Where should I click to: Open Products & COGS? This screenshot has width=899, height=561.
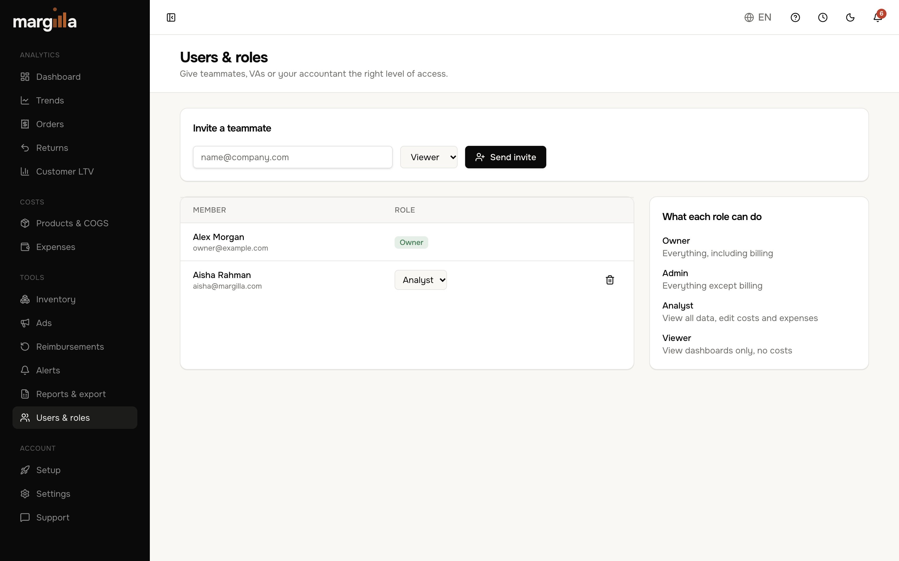point(75,223)
